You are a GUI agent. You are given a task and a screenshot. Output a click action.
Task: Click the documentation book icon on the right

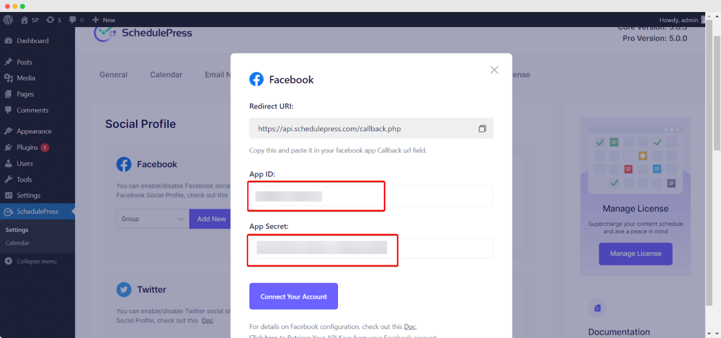(x=597, y=308)
